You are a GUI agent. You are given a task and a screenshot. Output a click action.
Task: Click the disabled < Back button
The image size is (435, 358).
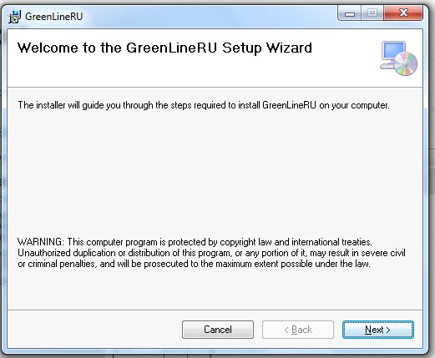click(x=298, y=330)
